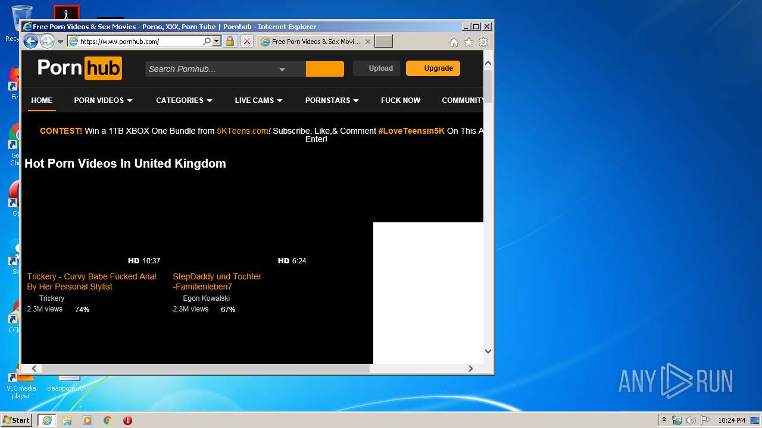
Task: Open the Egon Kowalski uploader link
Action: pos(207,298)
